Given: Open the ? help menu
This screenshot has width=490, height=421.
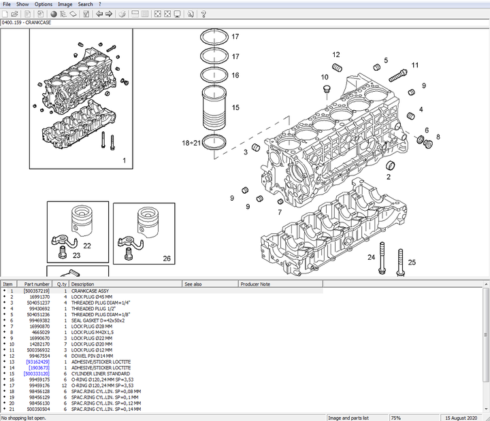Looking at the screenshot, I should pyautogui.click(x=99, y=4).
